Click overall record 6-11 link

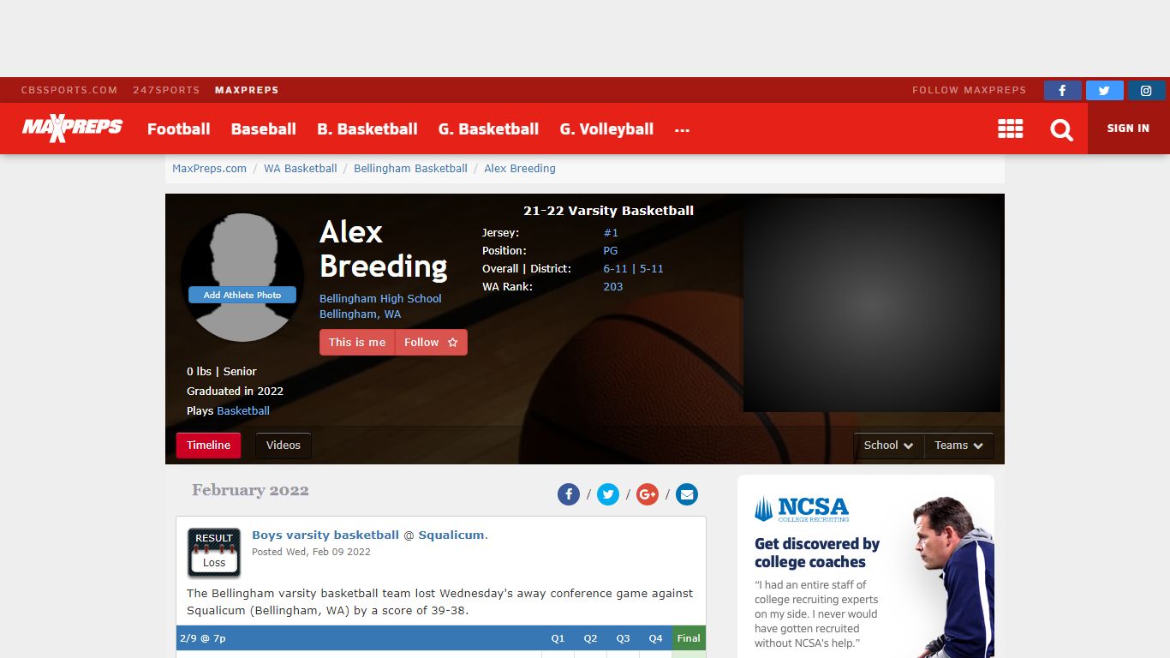616,269
